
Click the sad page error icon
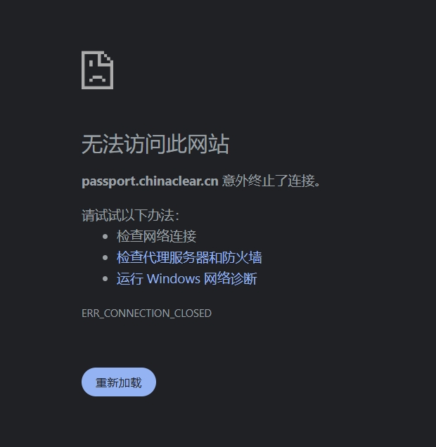point(97,70)
